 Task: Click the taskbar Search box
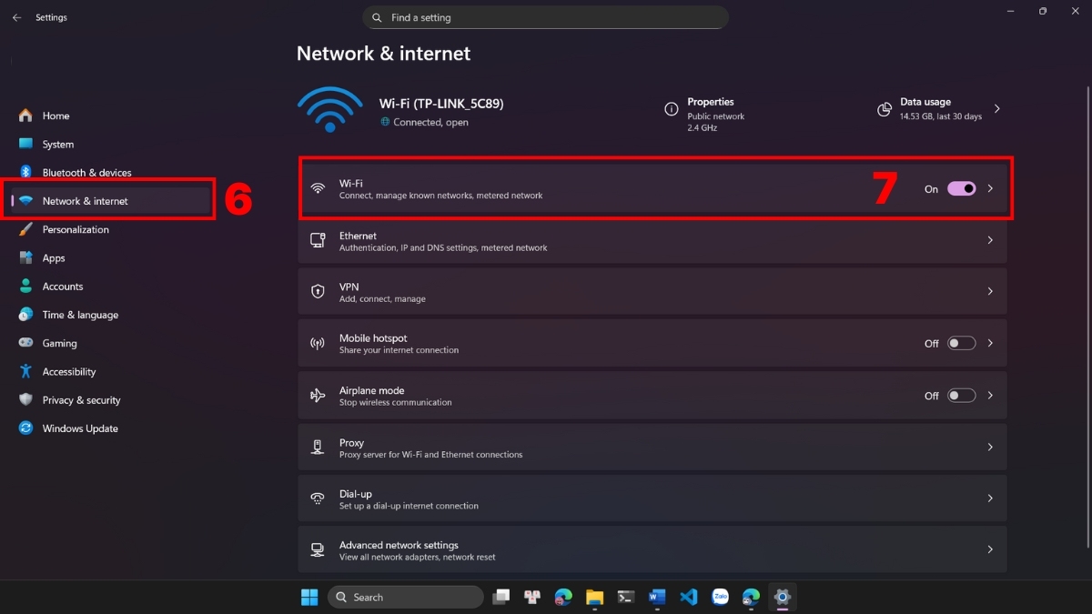click(406, 597)
